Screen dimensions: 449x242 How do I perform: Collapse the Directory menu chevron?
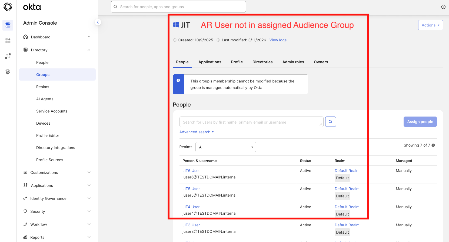pos(89,50)
